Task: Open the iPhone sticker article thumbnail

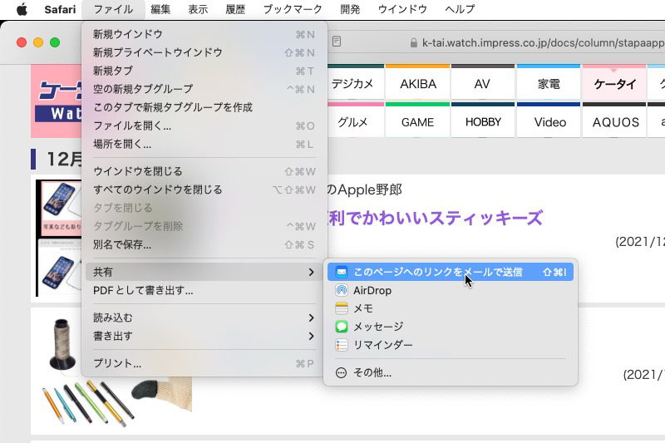Action: (59, 238)
